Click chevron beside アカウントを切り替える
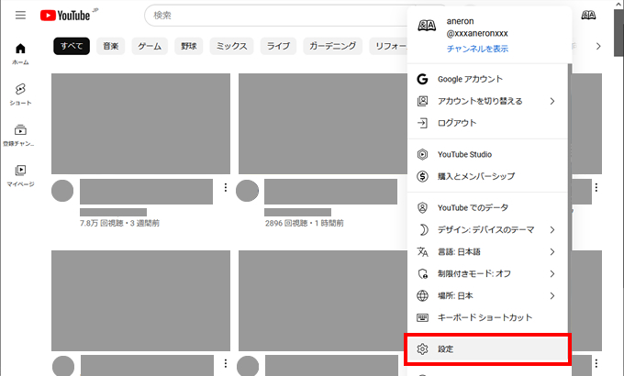The height and width of the screenshot is (376, 624). pyautogui.click(x=552, y=101)
